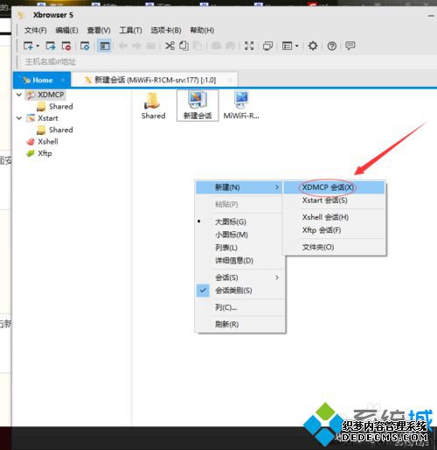Expand the 会话(S) submenu
Viewport: 437px width, 450px height.
pos(239,278)
